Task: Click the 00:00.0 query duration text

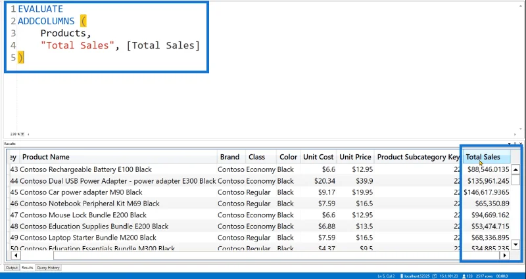Action: pos(502,276)
